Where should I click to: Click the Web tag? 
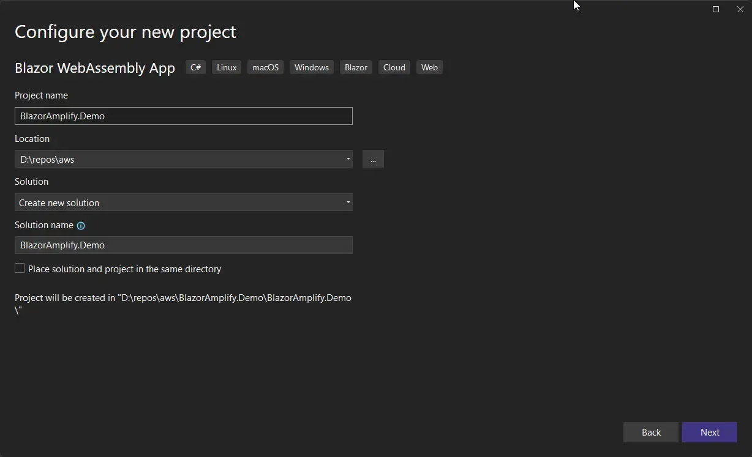pyautogui.click(x=429, y=67)
